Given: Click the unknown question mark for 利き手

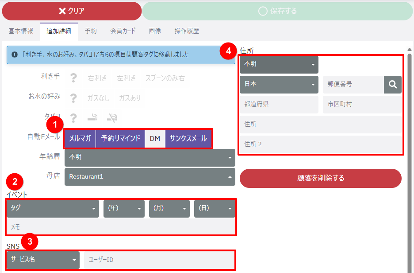Looking at the screenshot, I should point(73,78).
